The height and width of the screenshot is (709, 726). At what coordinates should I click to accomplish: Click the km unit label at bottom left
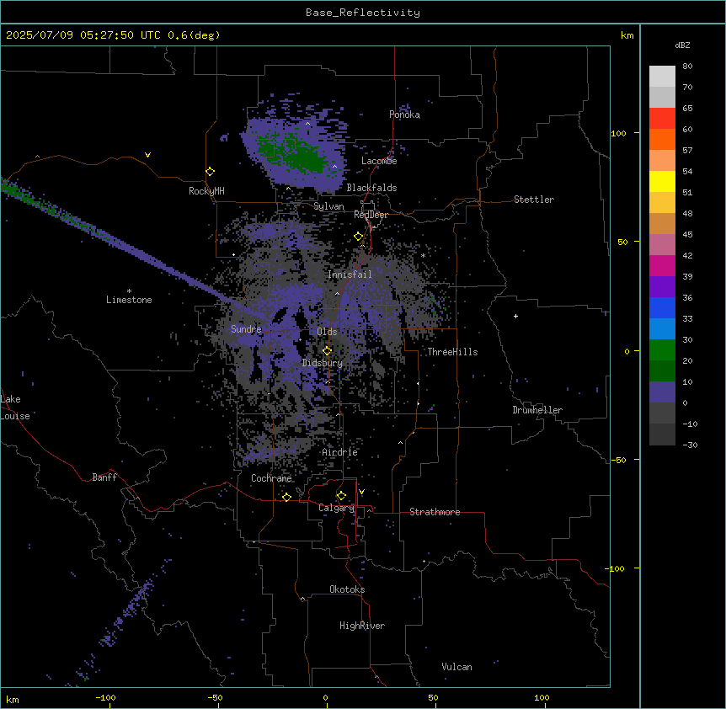13,700
